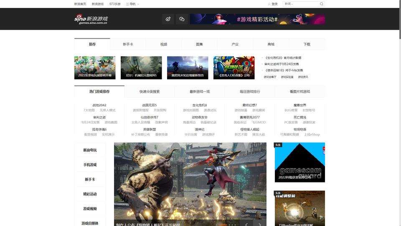This screenshot has width=401, height=226.
Task: Open 新浪电玩 in the side menu
Action: click(x=90, y=150)
